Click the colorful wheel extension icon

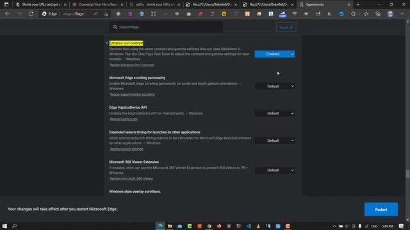pyautogui.click(x=330, y=14)
